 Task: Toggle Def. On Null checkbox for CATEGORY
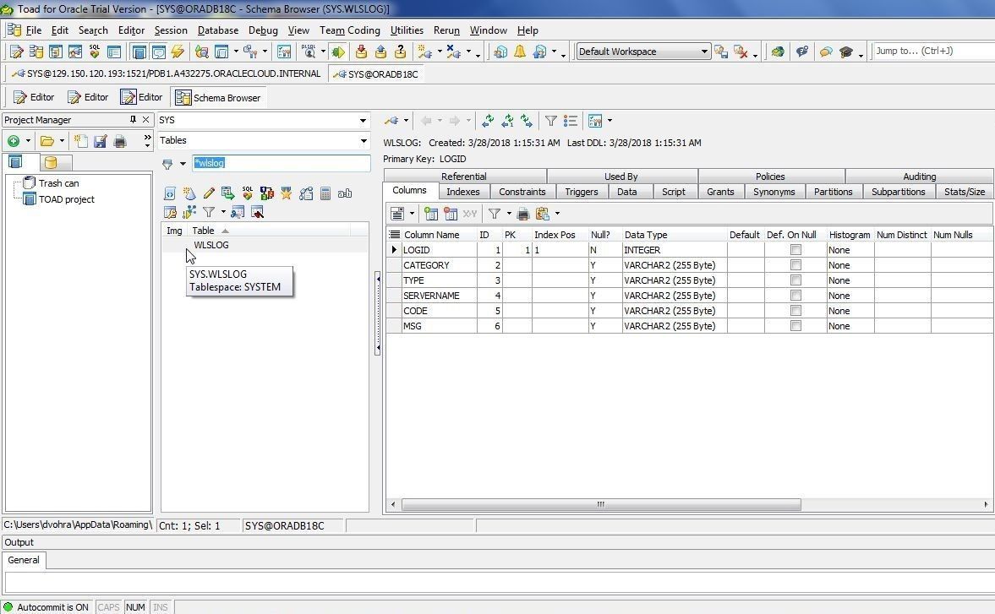(x=795, y=265)
